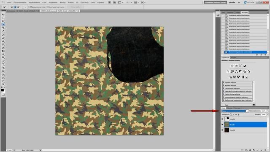Expand 'Черно-белое наборы' presets

point(224,94)
